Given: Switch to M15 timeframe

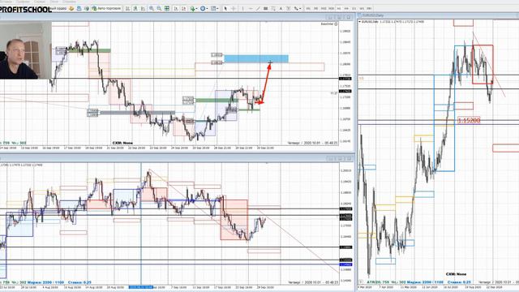Looking at the screenshot, I should [x=324, y=8].
